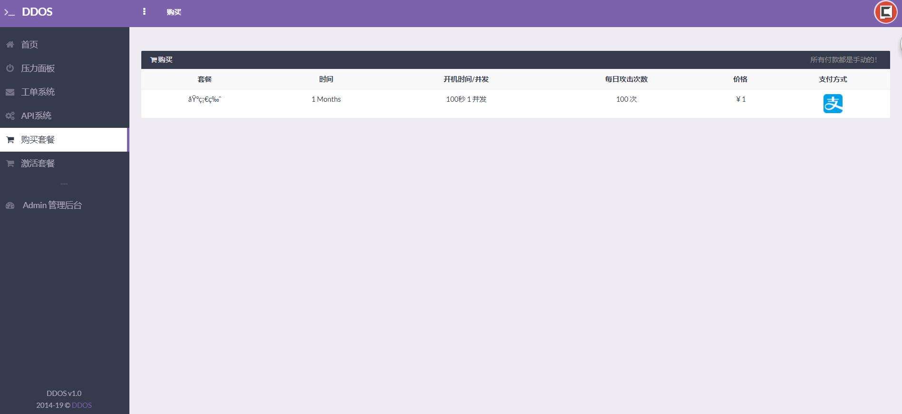
Task: Click the 时间 column header
Action: point(326,79)
